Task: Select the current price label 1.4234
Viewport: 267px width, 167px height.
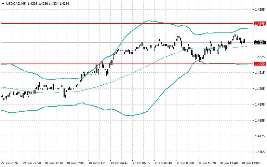Action: (259, 42)
